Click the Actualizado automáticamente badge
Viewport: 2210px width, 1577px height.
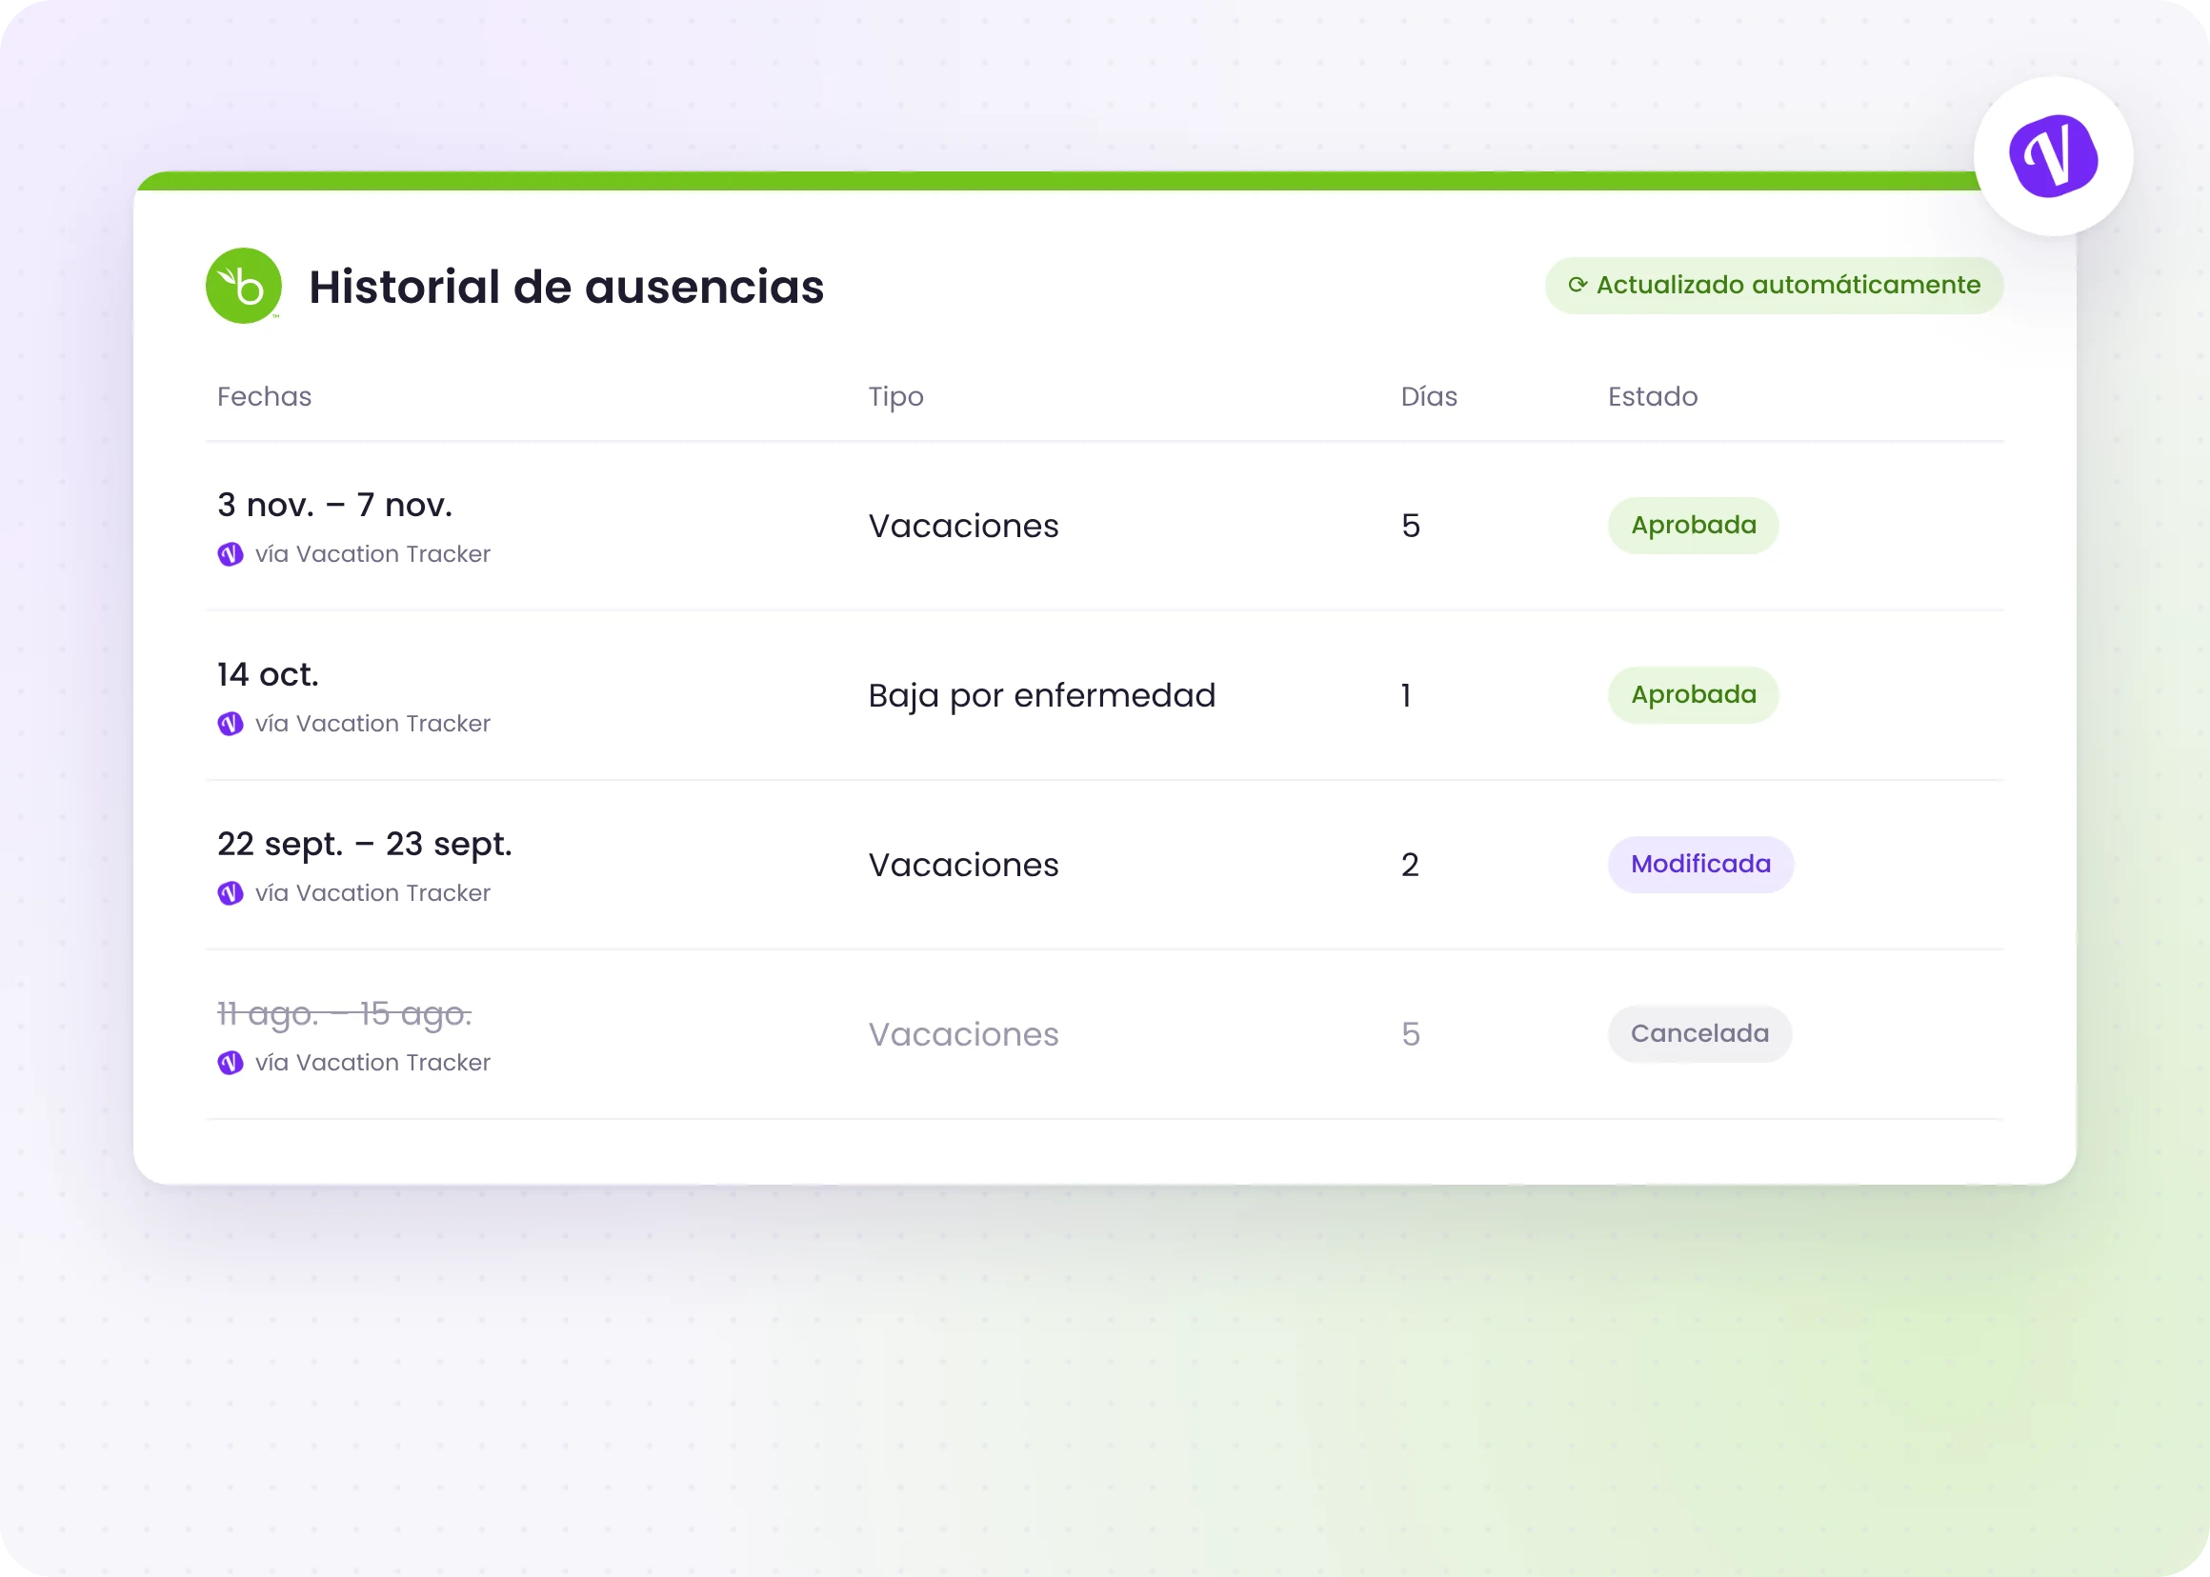[x=1774, y=286]
